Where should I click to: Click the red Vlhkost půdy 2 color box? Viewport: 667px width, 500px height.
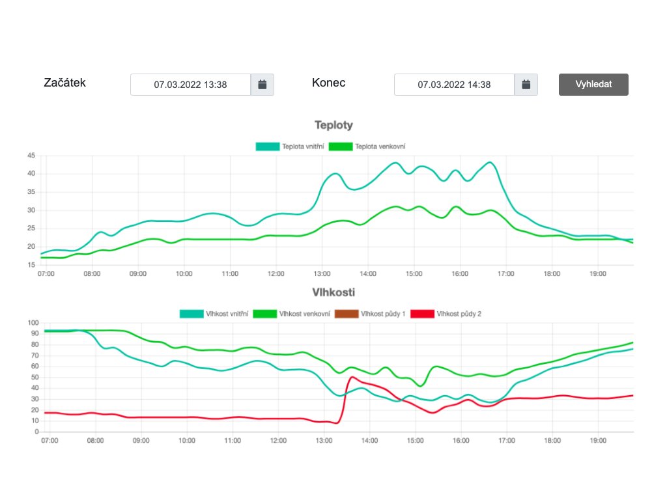(422, 314)
